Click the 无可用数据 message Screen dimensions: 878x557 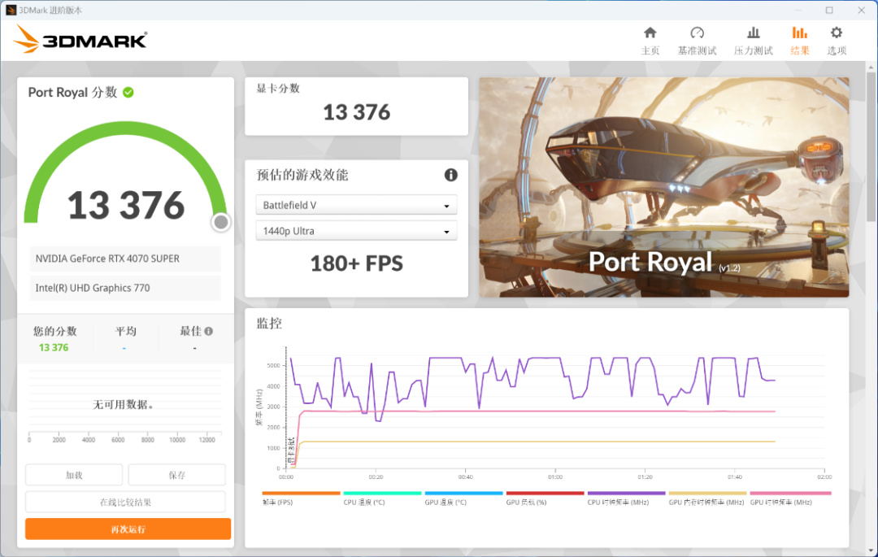pos(124,404)
